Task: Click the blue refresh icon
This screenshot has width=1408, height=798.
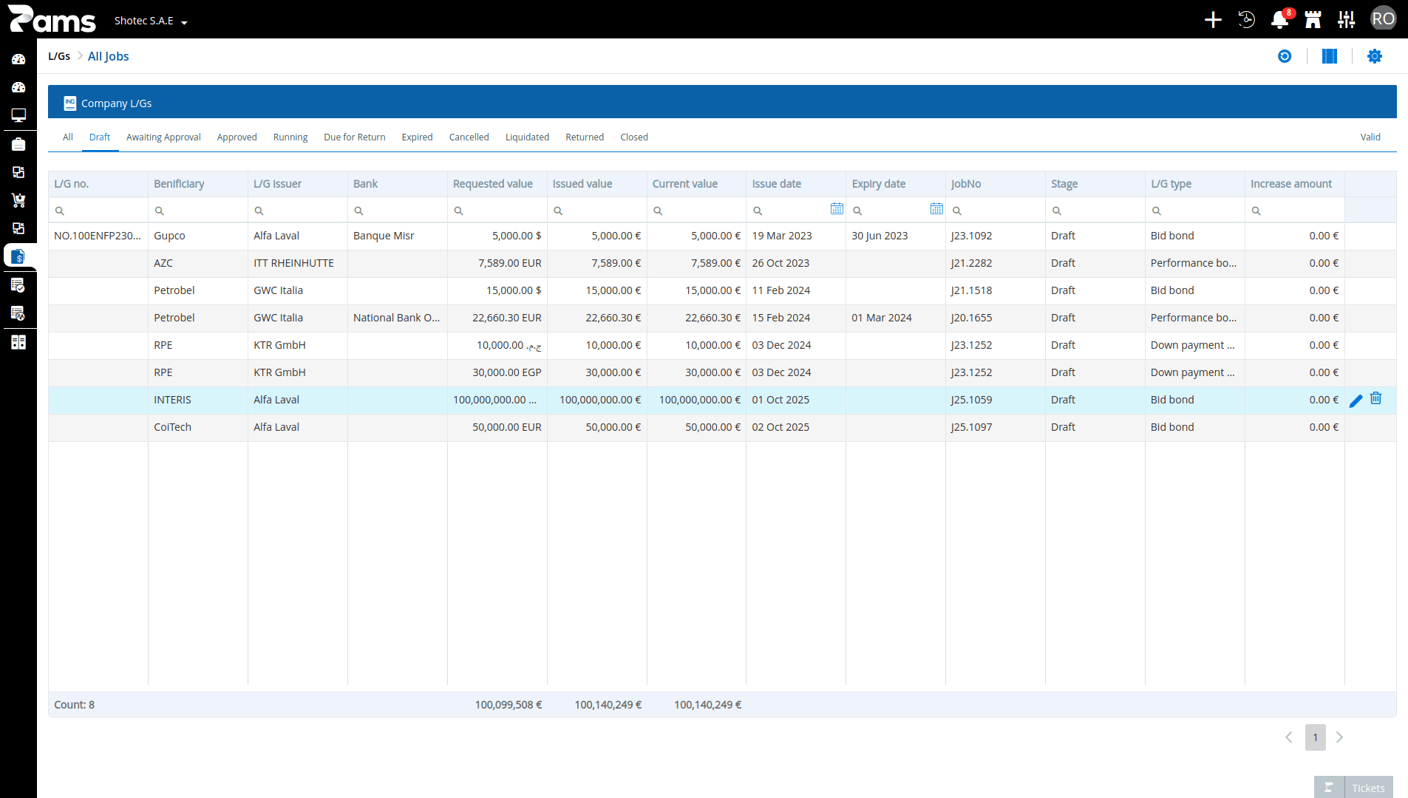Action: 1285,56
